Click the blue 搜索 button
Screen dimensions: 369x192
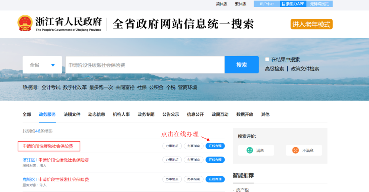(242, 65)
